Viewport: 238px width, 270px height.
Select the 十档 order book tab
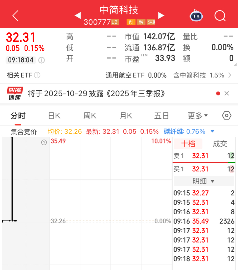pos(188,144)
